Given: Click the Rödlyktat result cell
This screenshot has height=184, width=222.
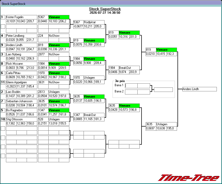Looking at the screenshot, I should click(94, 22).
